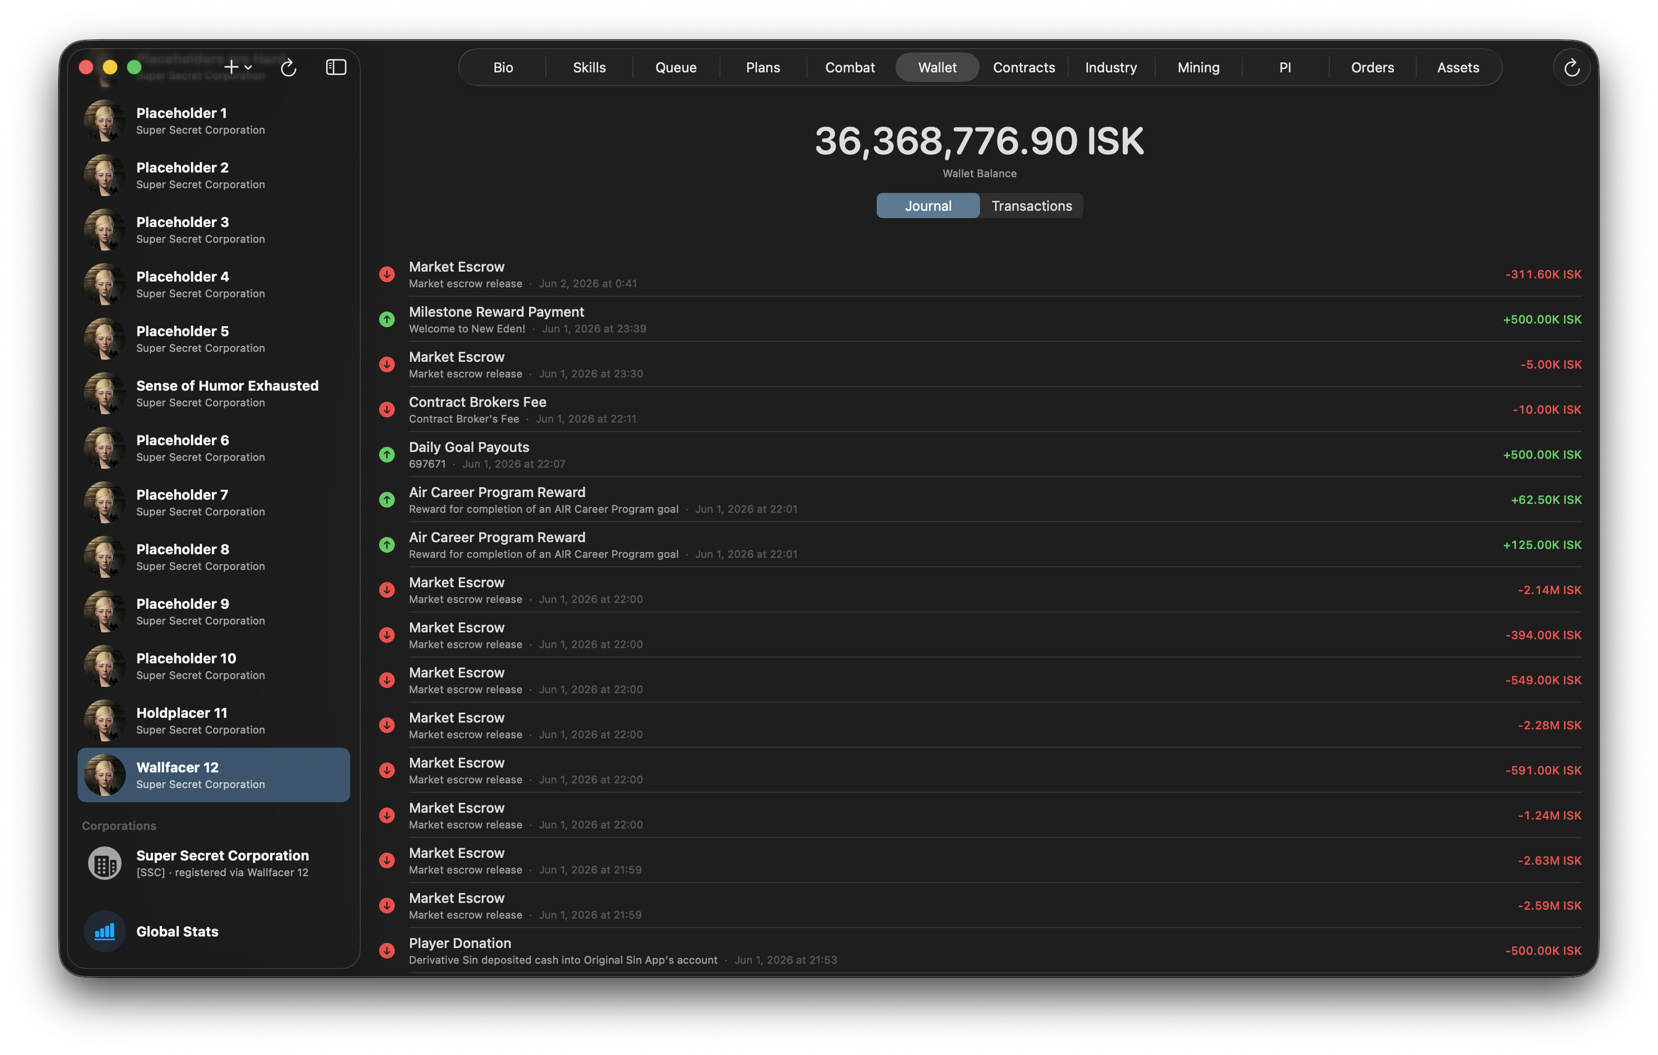Viewport: 1658px width, 1055px height.
Task: Click the -10.00K ISK amount
Action: click(x=1546, y=410)
